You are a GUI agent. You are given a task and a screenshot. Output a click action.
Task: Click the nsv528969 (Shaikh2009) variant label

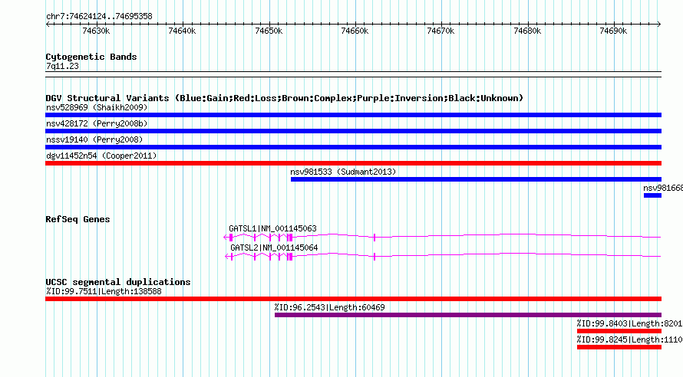coord(97,107)
